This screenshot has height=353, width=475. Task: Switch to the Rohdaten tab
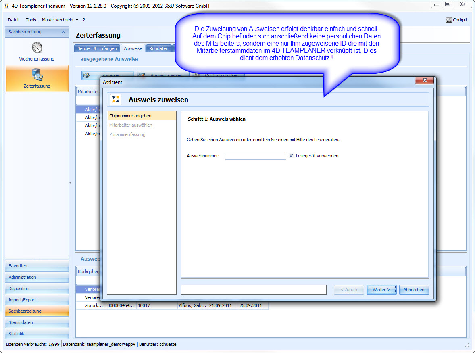tap(158, 48)
